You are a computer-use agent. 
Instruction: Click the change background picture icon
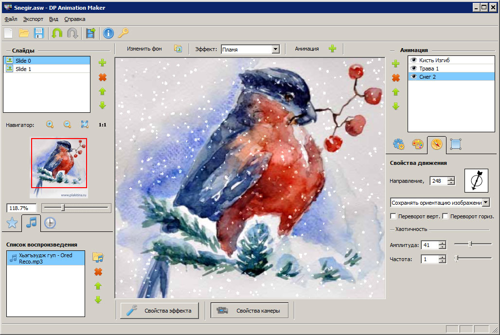(178, 49)
